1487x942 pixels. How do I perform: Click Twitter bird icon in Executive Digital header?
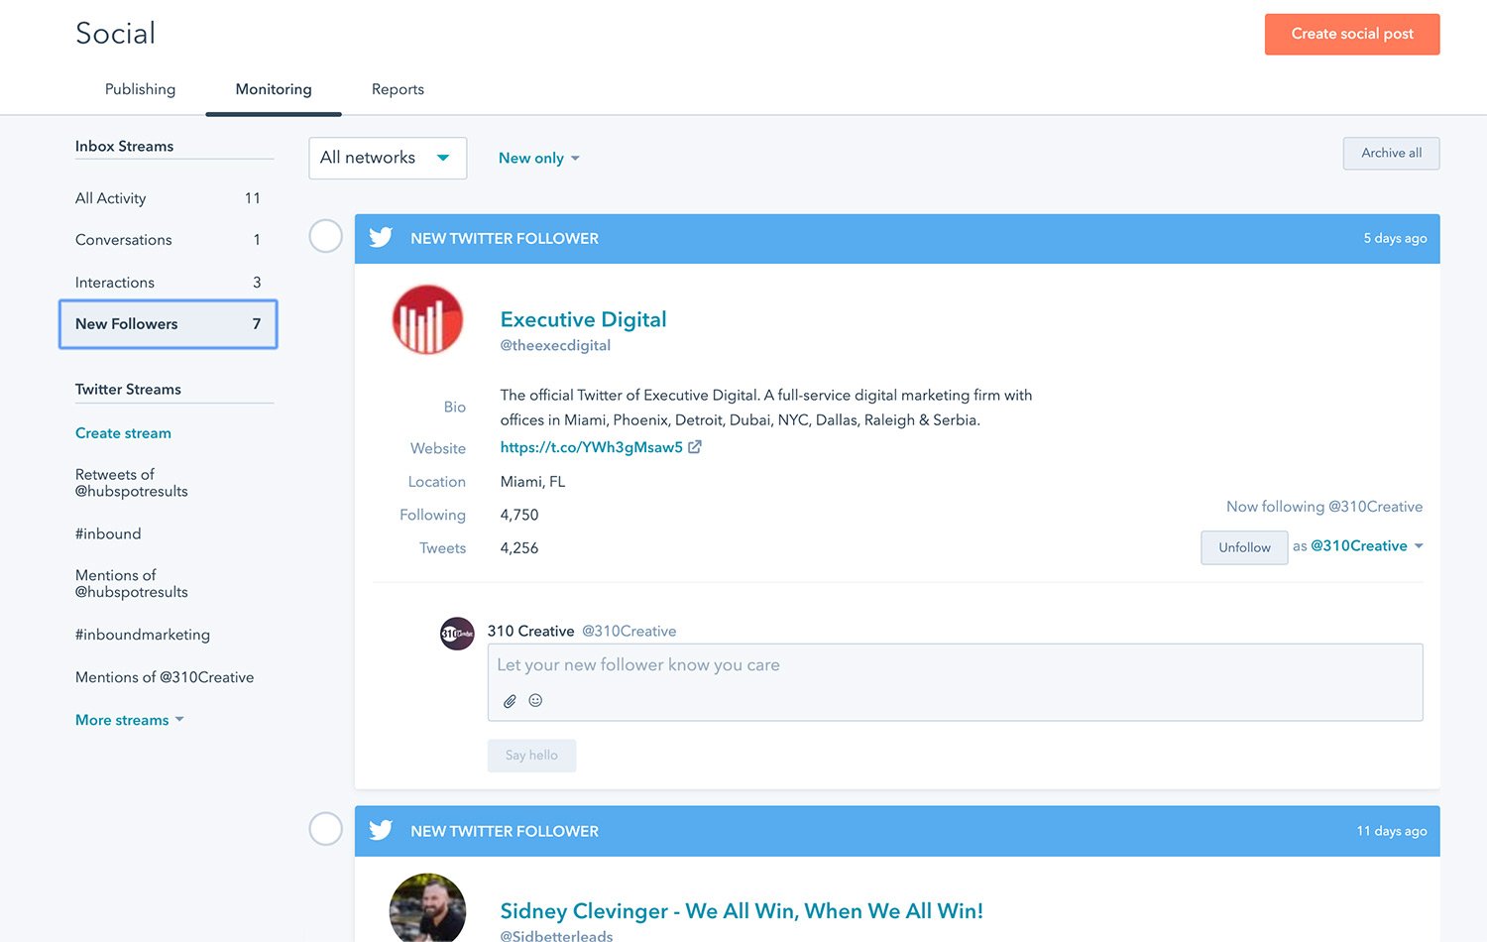click(381, 238)
